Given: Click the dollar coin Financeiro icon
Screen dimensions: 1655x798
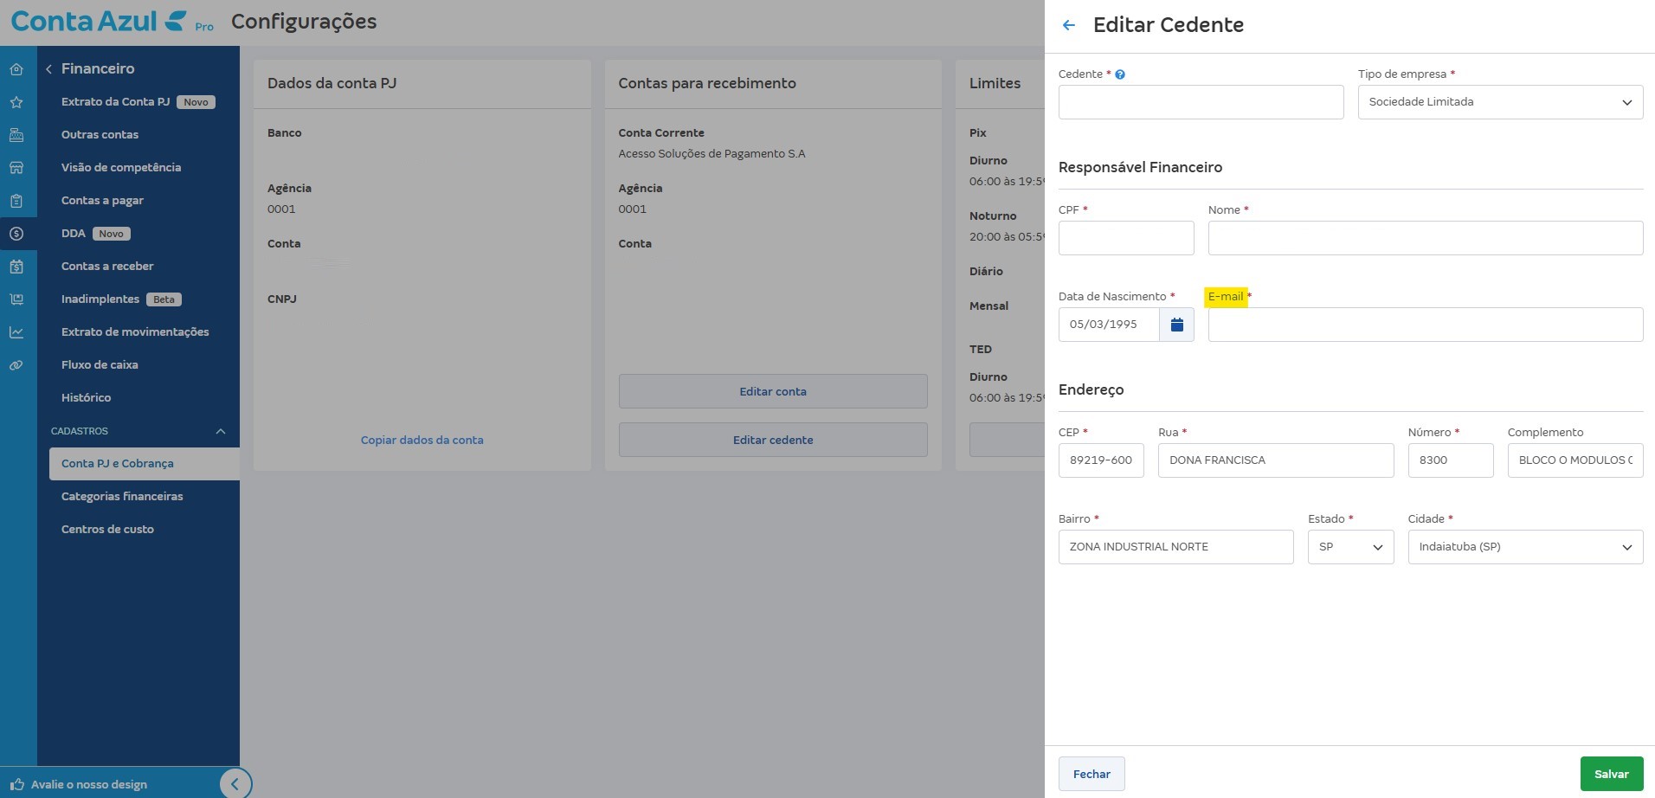Looking at the screenshot, I should pos(16,234).
